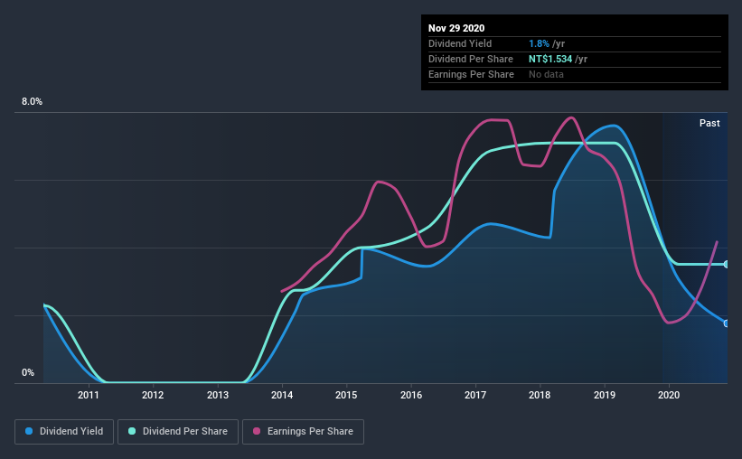
Task: Select the 2011 label on the x-axis
Action: pyautogui.click(x=89, y=395)
